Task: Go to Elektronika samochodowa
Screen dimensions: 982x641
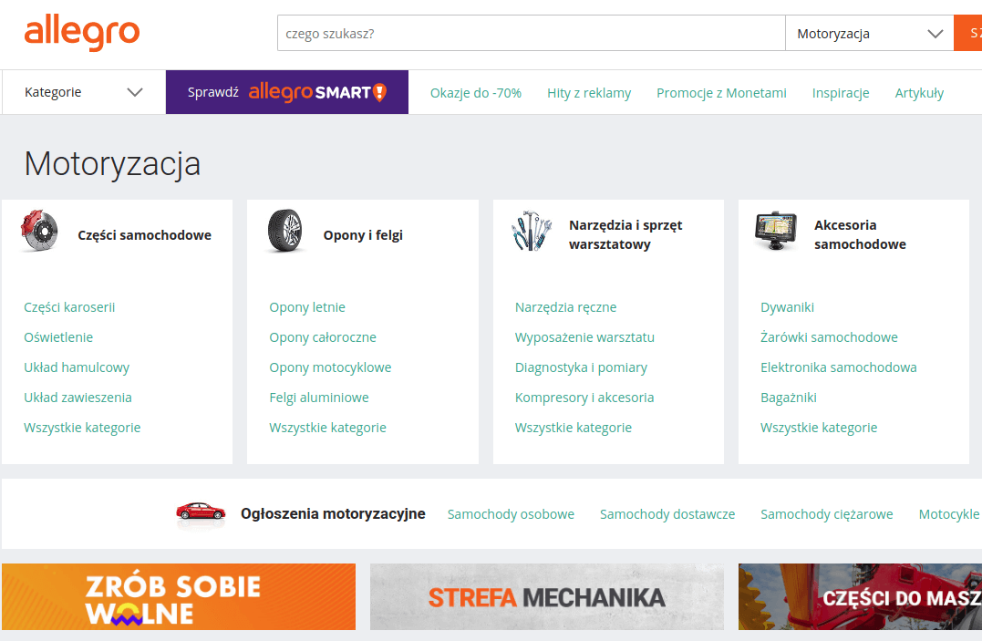Action: pos(839,367)
